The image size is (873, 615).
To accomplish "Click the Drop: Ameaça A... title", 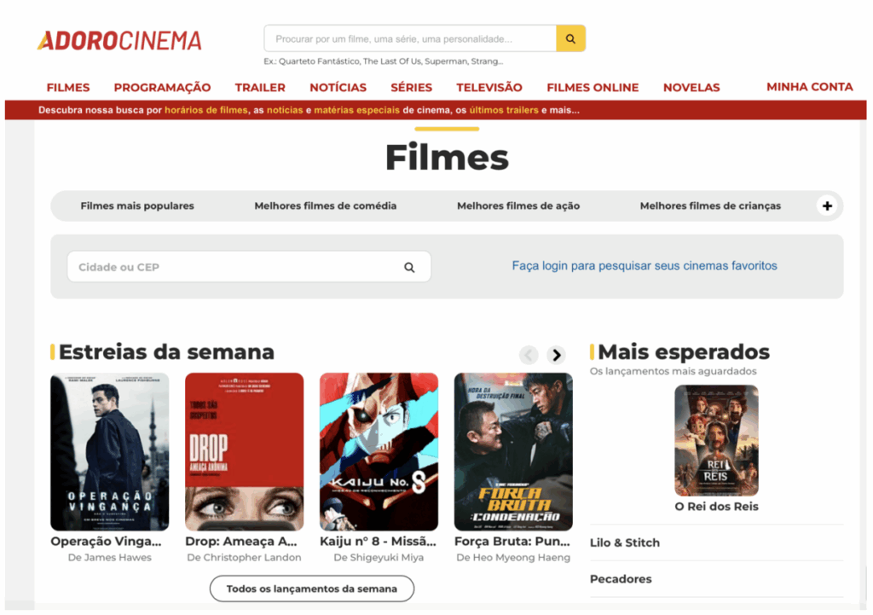I will coord(241,542).
